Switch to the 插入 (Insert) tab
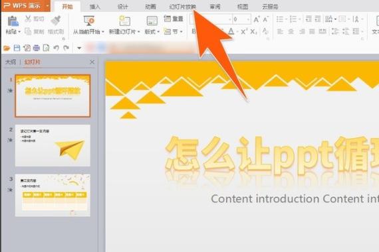 [x=94, y=7]
